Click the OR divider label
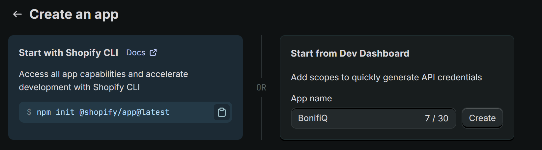 tap(261, 87)
